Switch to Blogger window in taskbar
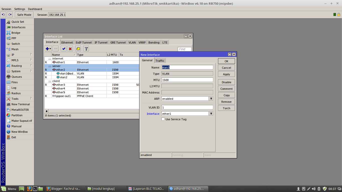The image size is (342, 192). (66, 189)
